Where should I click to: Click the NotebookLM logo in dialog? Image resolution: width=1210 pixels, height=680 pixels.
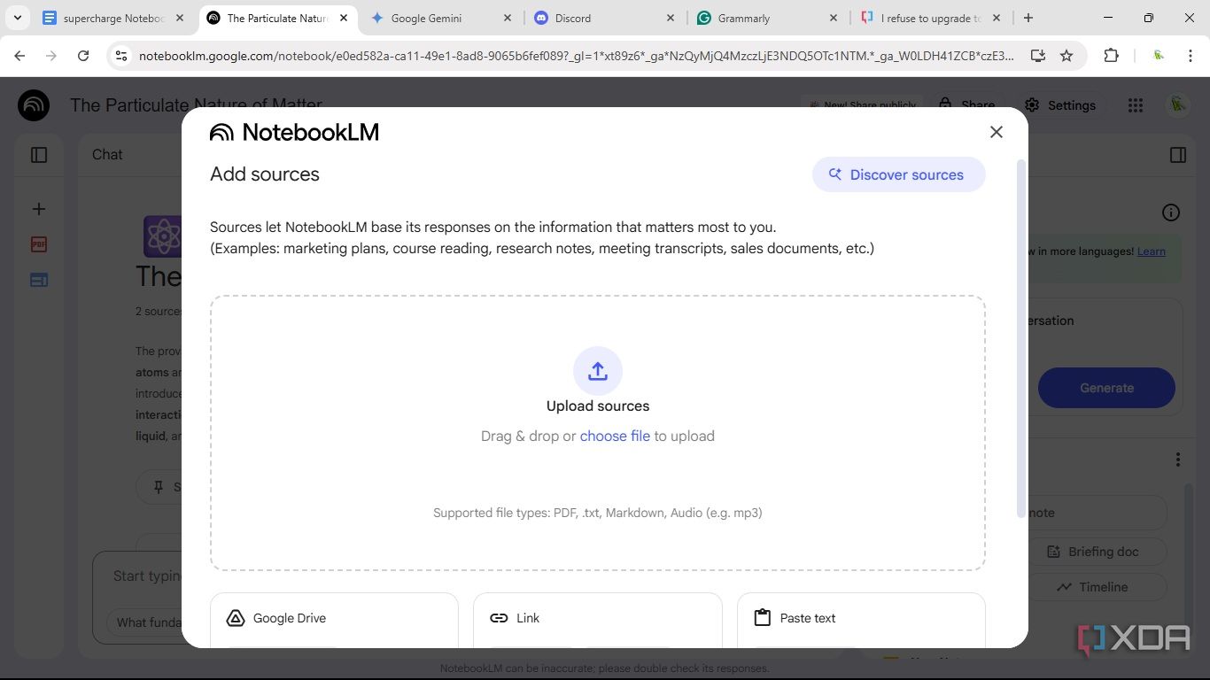pyautogui.click(x=294, y=132)
